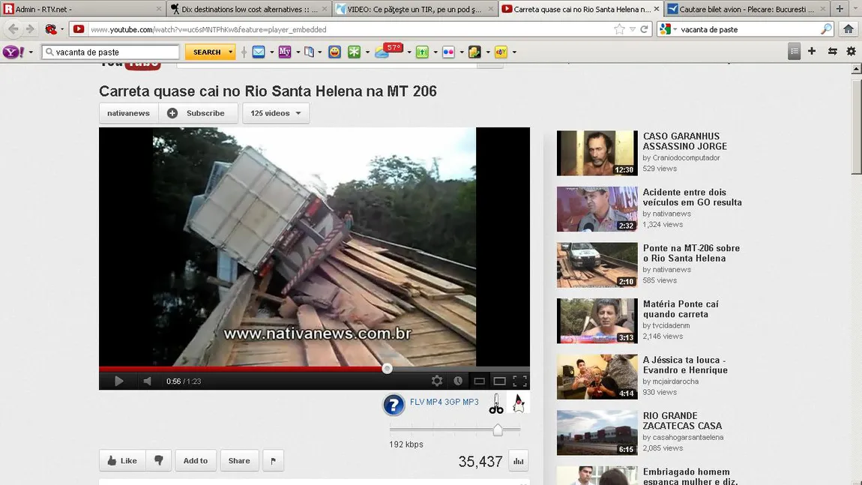Switch to the small player size
Screen dimensions: 862x485
coord(480,381)
